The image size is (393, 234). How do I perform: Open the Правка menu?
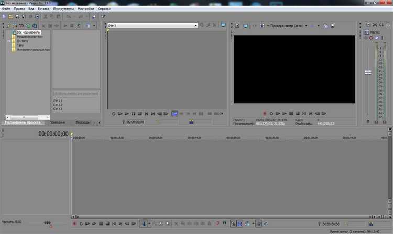coord(19,9)
